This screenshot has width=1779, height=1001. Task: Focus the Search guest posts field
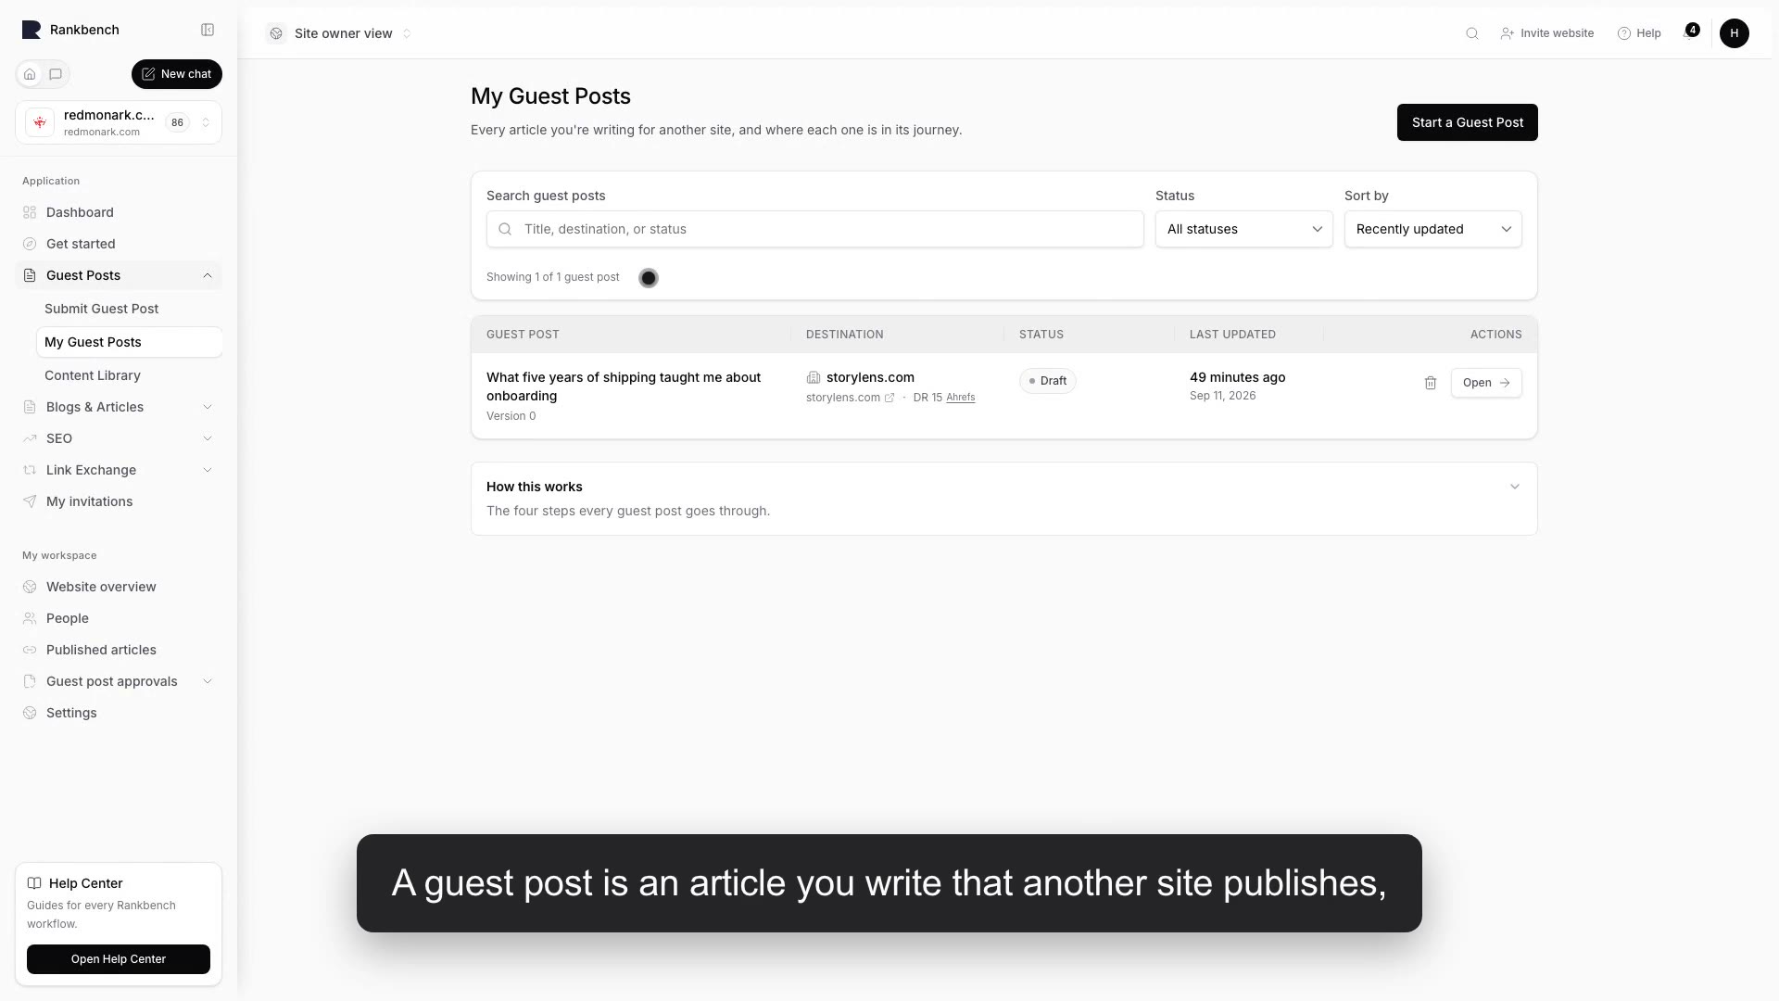point(814,229)
